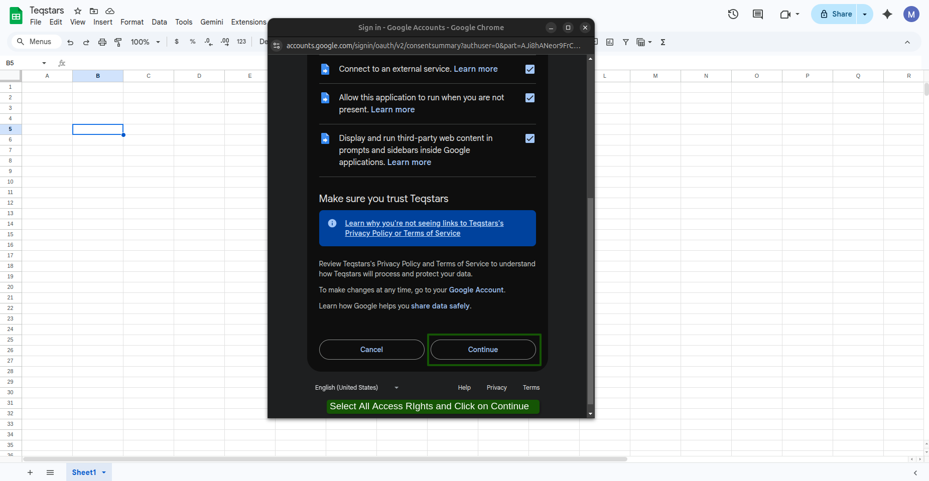The width and height of the screenshot is (929, 481).
Task: Open the Sheet1 tab options arrow
Action: click(x=104, y=472)
